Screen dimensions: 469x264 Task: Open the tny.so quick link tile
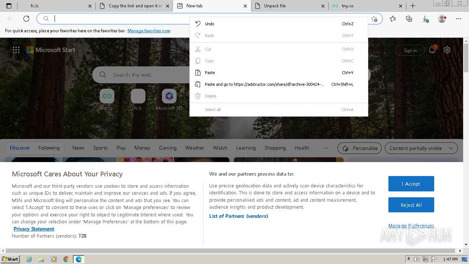point(107,99)
